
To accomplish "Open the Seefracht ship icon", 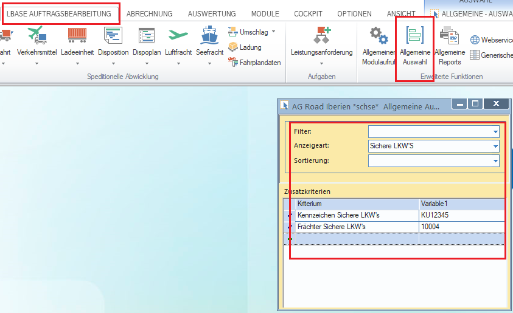I will (210, 35).
